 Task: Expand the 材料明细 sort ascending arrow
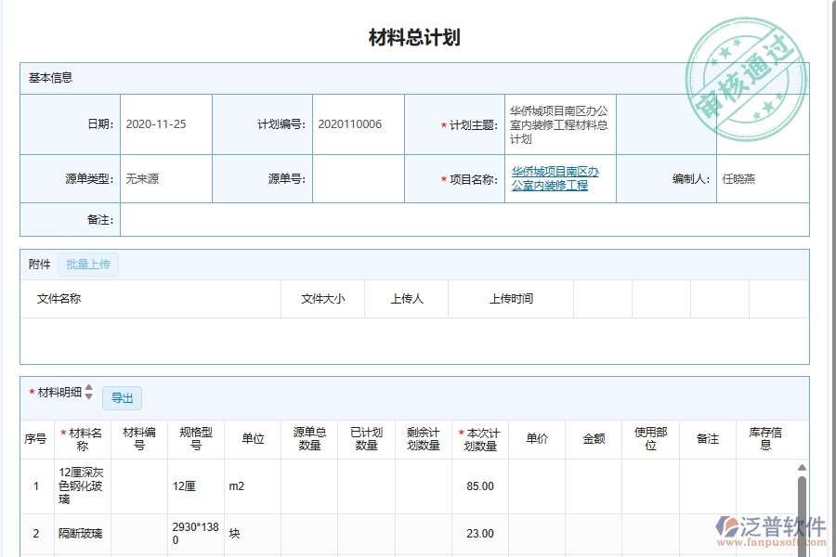[x=87, y=389]
